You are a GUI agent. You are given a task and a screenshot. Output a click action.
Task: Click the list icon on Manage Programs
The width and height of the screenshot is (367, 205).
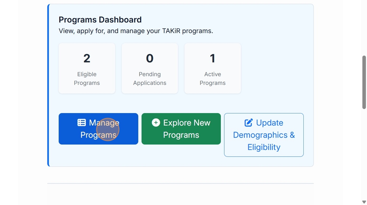[x=82, y=123]
